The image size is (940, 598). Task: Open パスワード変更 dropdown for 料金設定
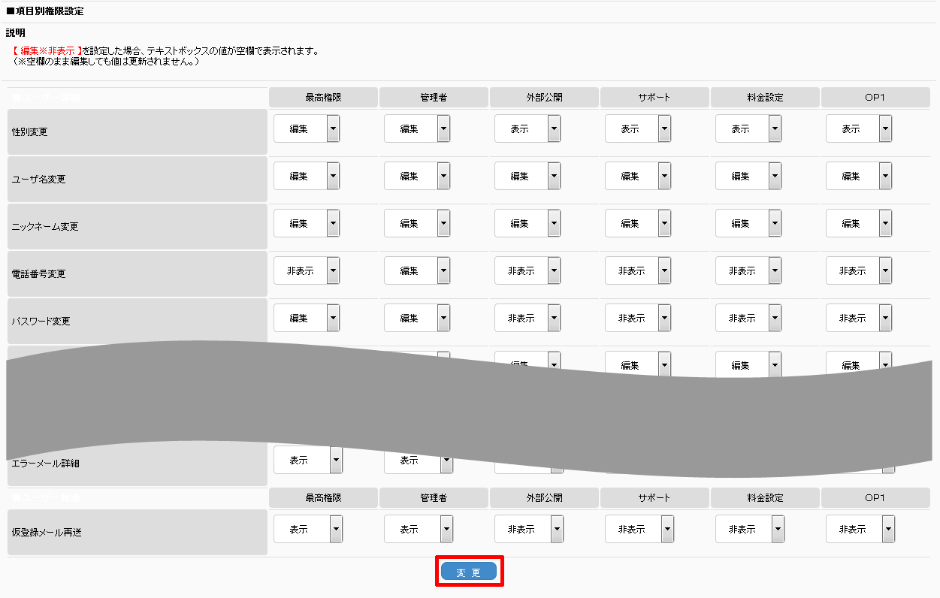coord(748,318)
